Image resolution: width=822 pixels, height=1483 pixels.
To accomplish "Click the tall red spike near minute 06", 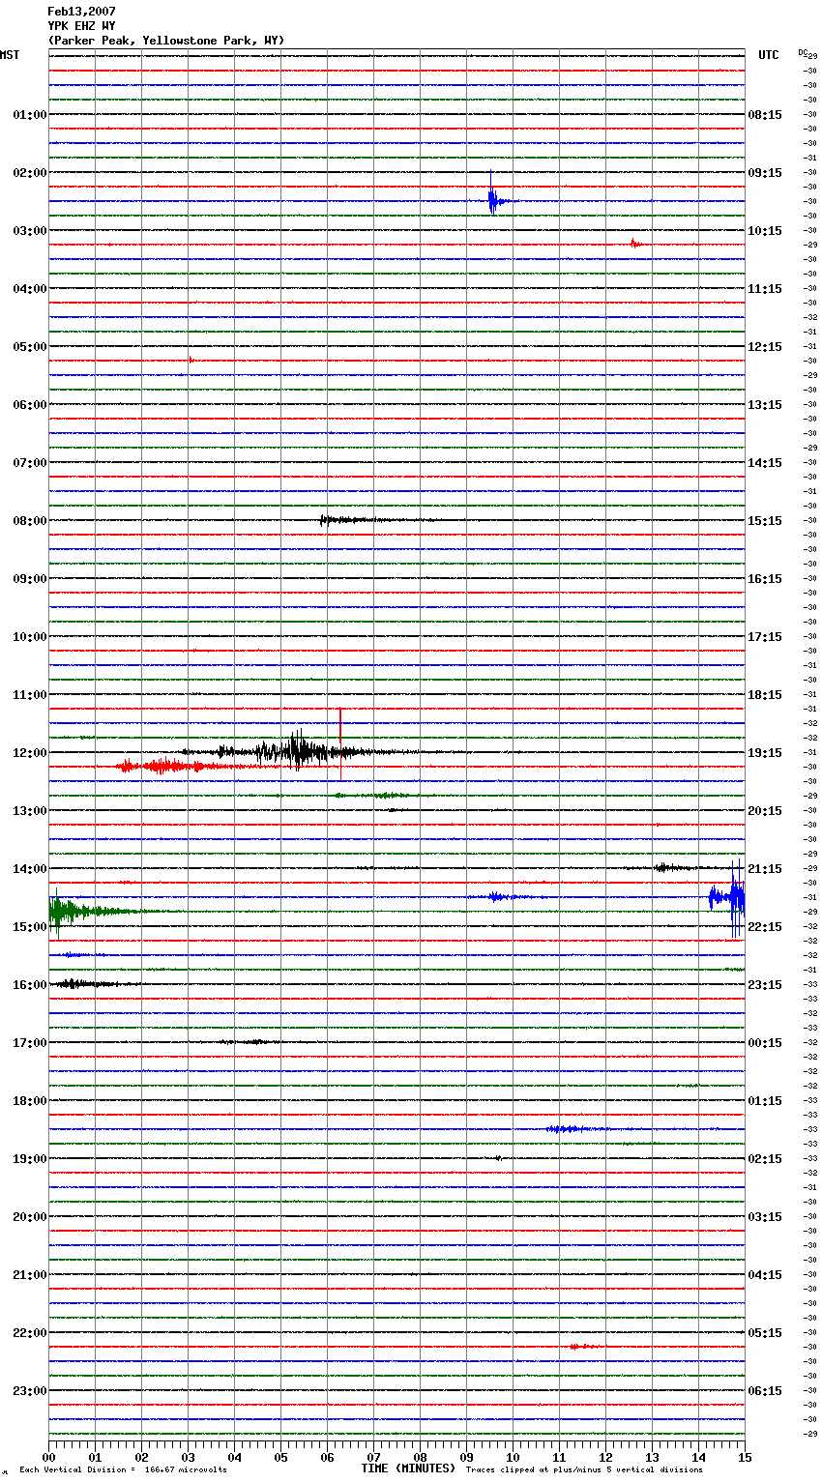I will [340, 744].
